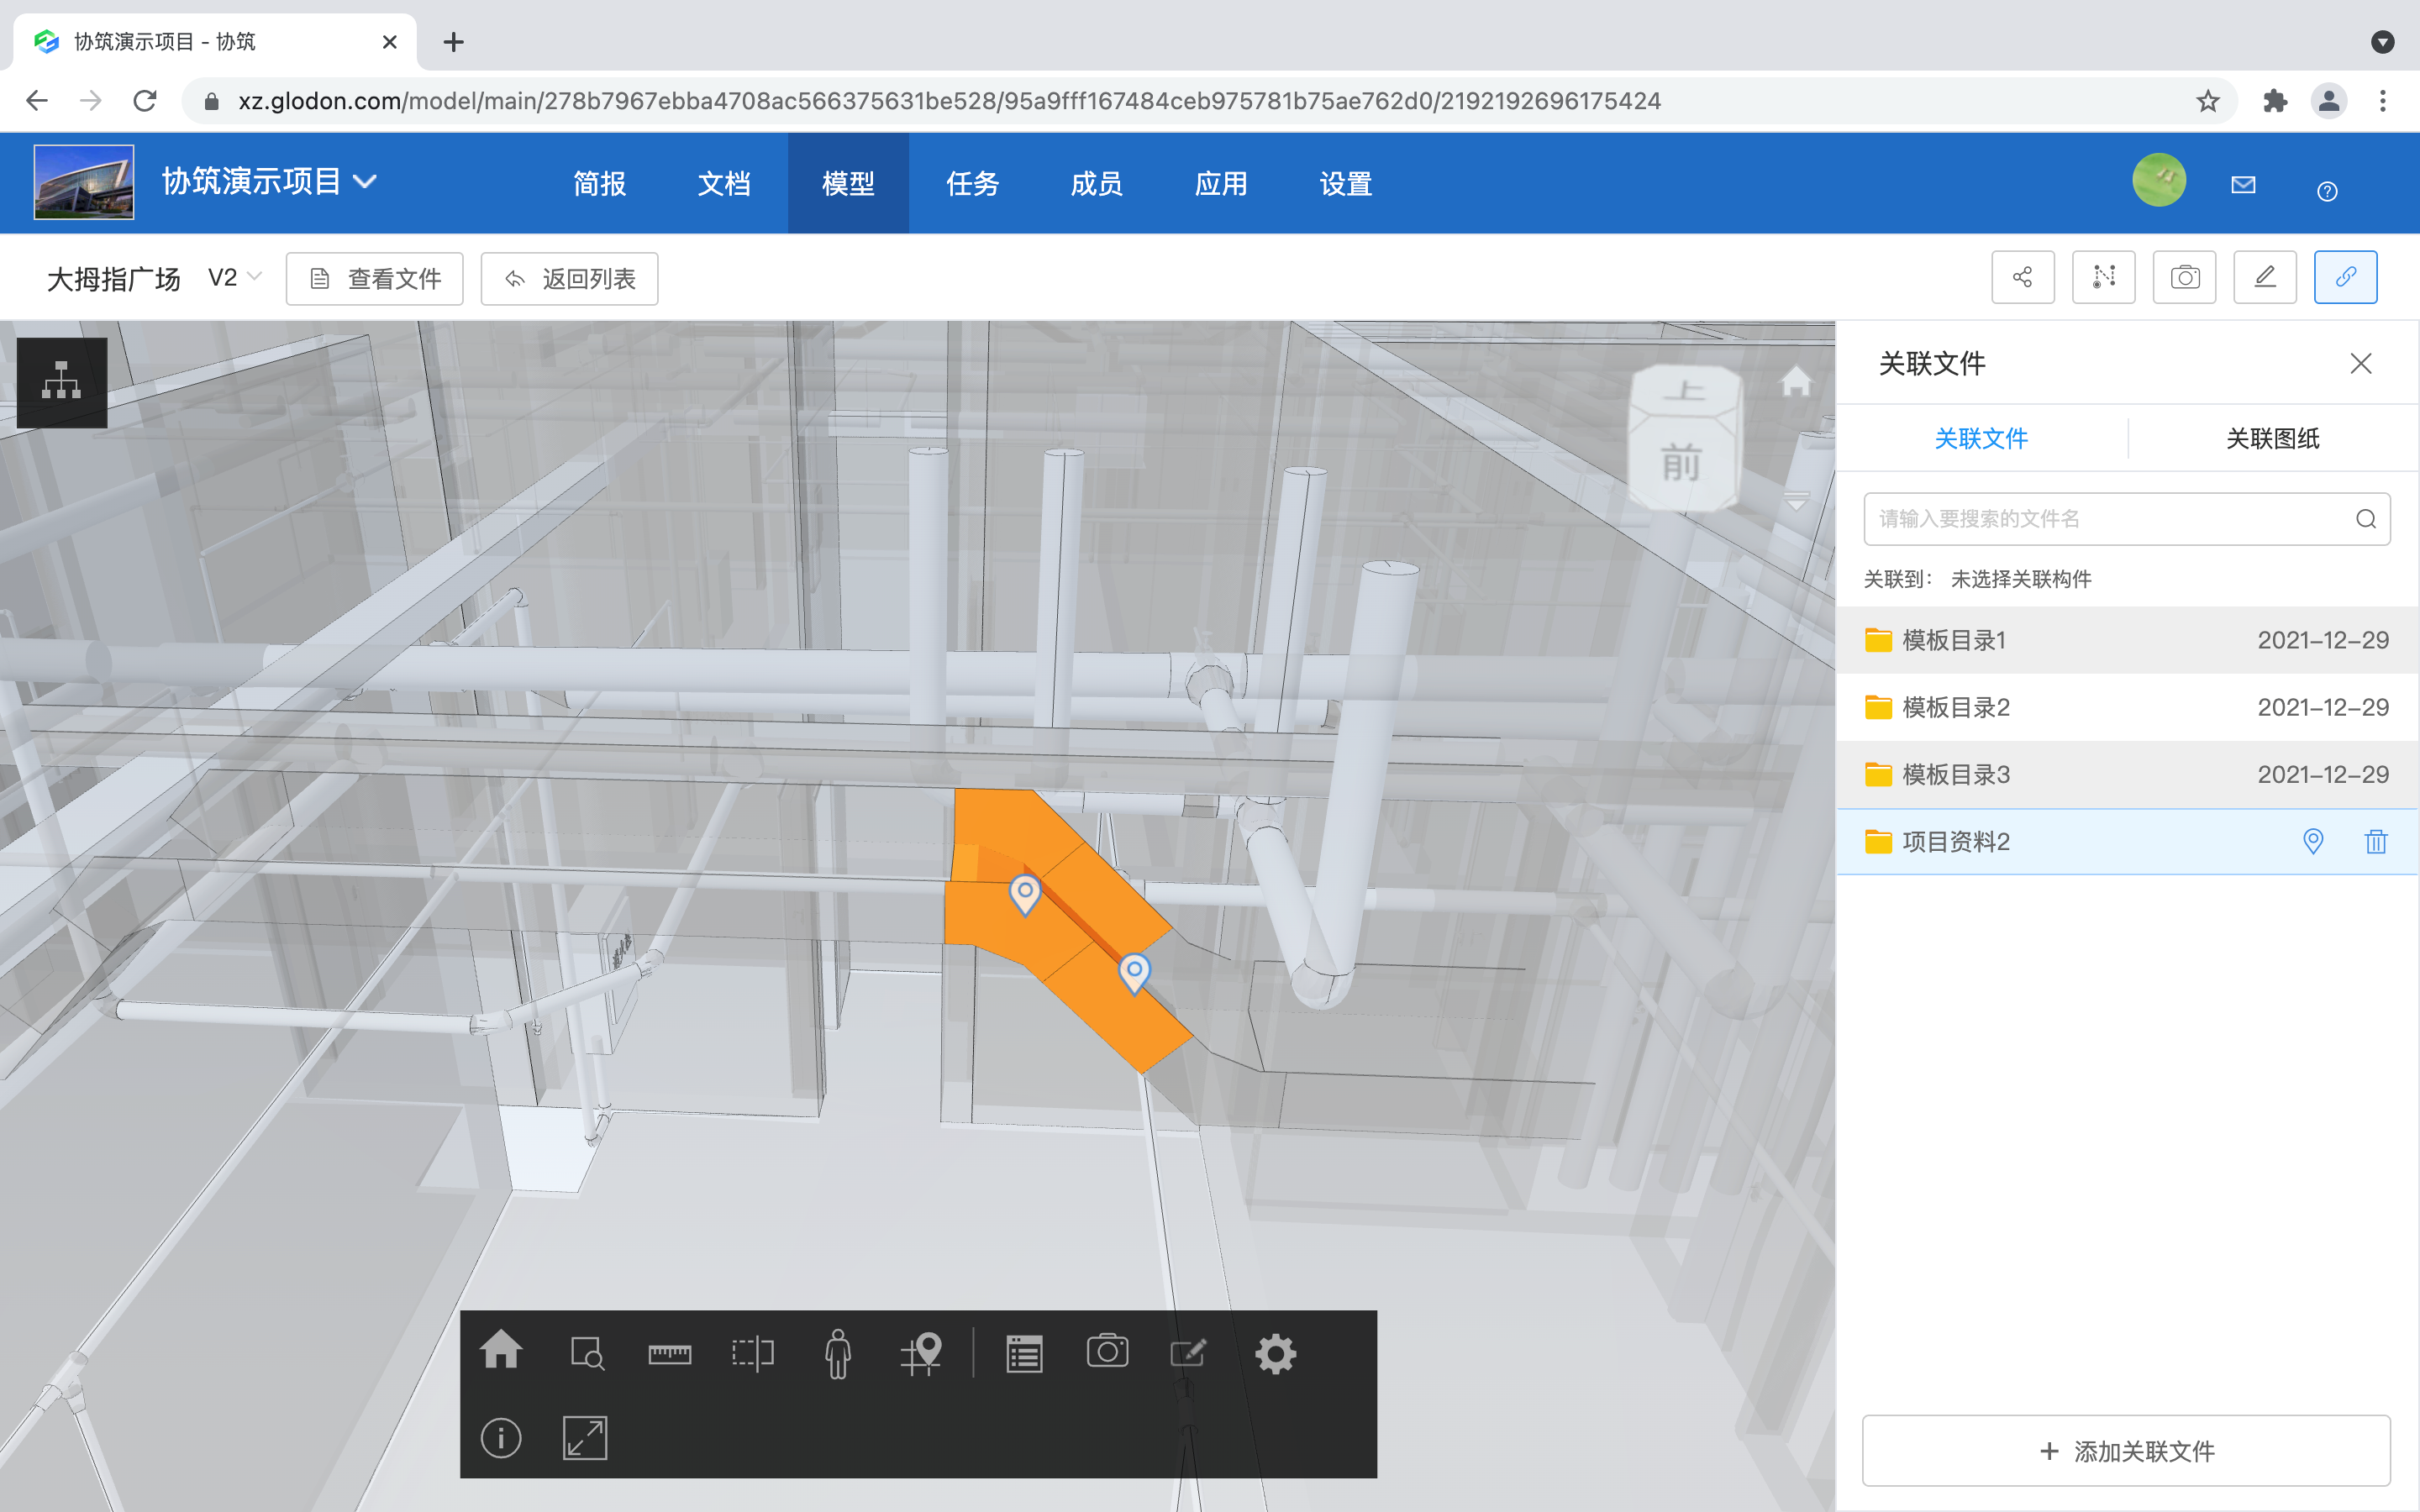Switch to the 关联图纸 tab
2420x1512 pixels.
click(x=2272, y=438)
